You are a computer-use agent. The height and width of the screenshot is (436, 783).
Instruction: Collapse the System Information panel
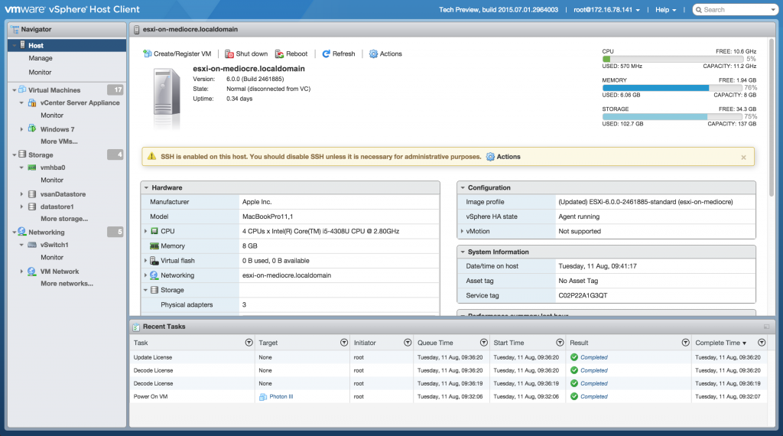463,252
